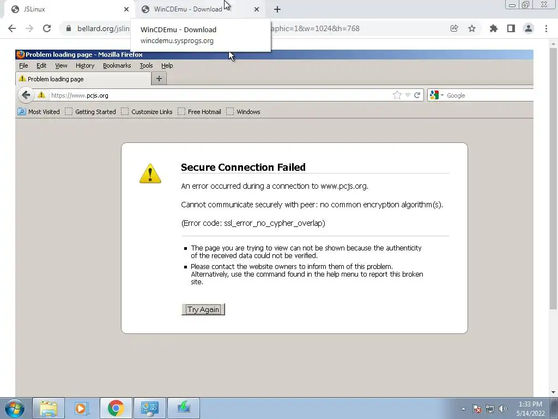Click the Try Again button
Viewport: 558px width, 419px height.
[203, 309]
